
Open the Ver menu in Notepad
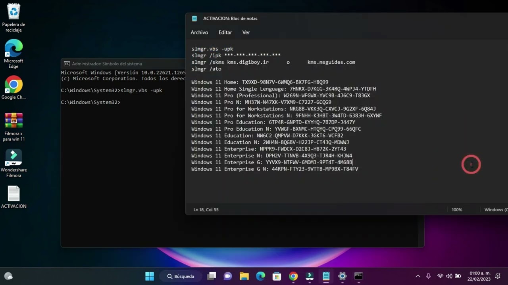(246, 32)
